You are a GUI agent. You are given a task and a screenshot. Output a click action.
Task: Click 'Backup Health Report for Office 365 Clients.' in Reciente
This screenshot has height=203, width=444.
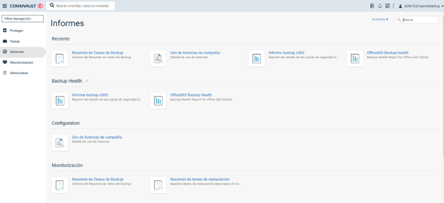click(x=398, y=57)
